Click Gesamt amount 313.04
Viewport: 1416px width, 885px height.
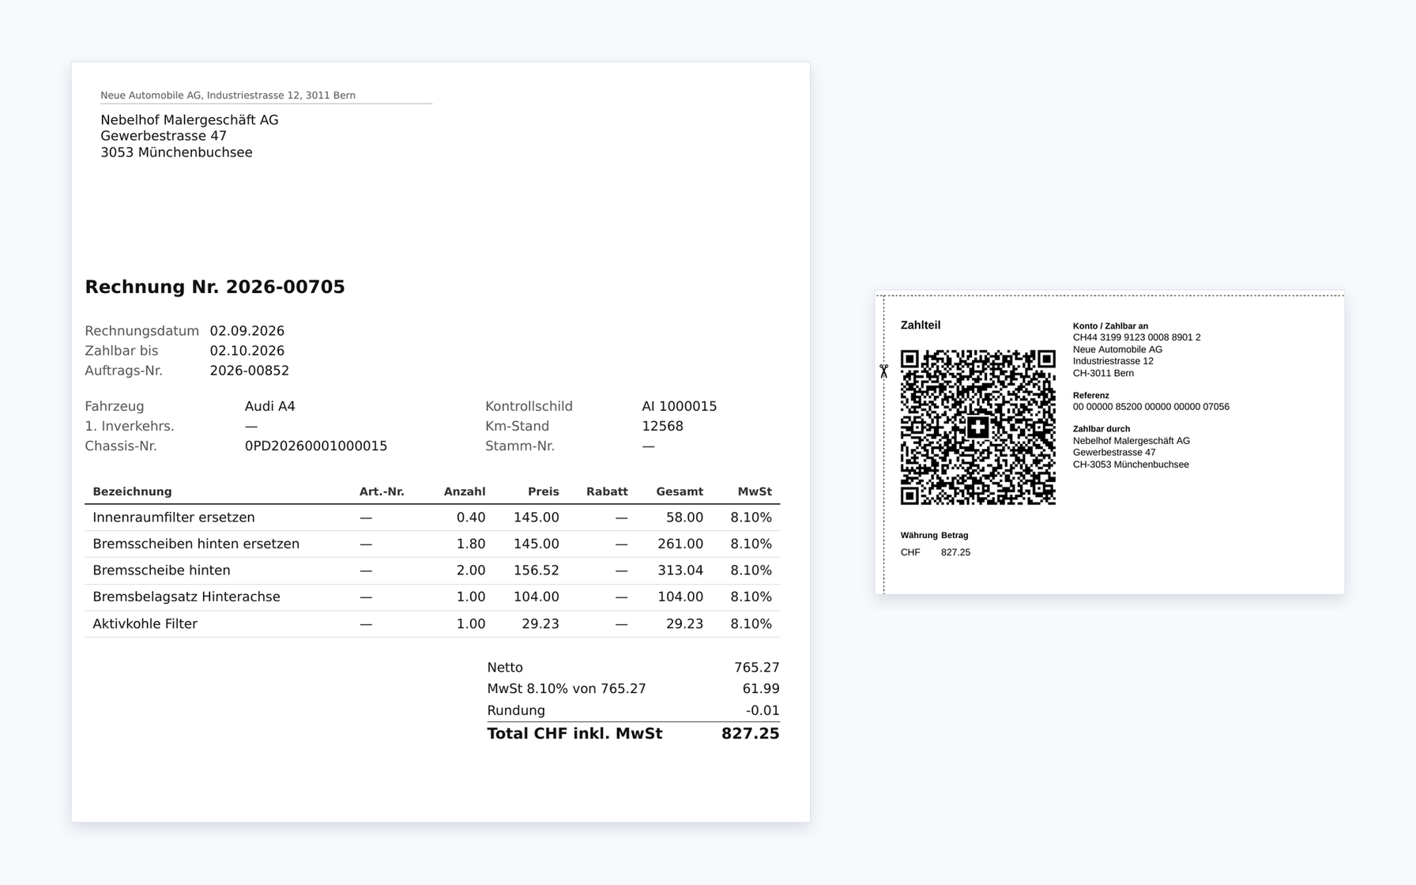point(680,571)
